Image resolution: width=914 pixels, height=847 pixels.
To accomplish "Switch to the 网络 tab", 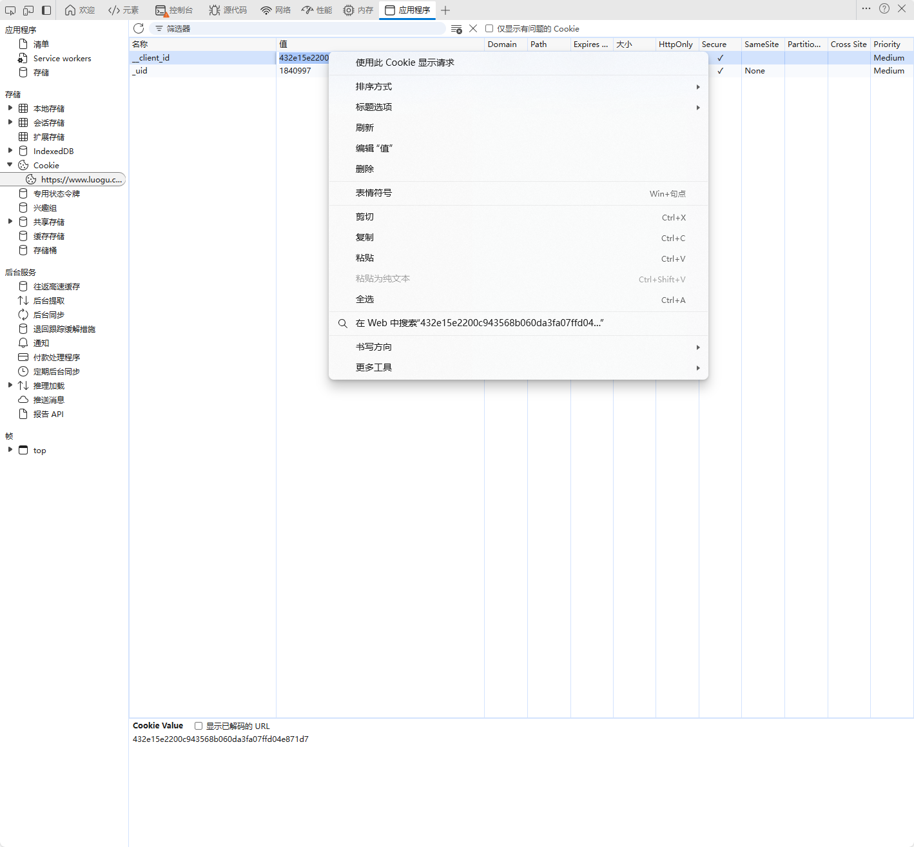I will 275,10.
